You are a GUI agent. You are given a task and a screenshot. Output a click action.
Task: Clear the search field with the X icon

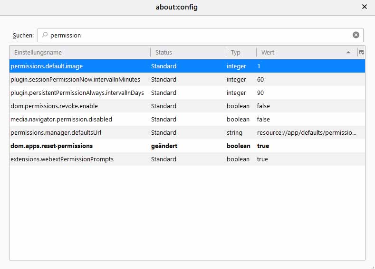(356, 35)
